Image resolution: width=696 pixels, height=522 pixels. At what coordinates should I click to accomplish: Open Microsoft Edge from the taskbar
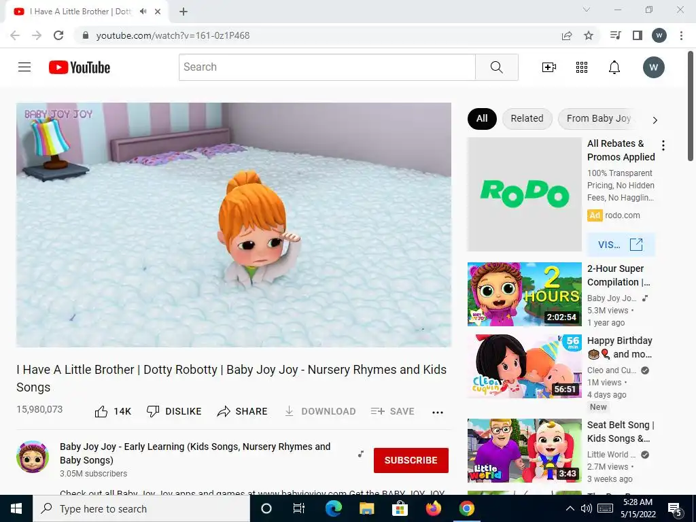[x=333, y=508]
